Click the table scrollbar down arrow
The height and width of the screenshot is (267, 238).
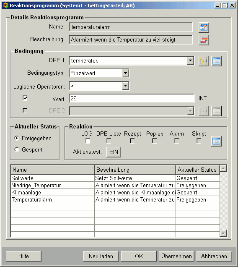pyautogui.click(x=223, y=233)
